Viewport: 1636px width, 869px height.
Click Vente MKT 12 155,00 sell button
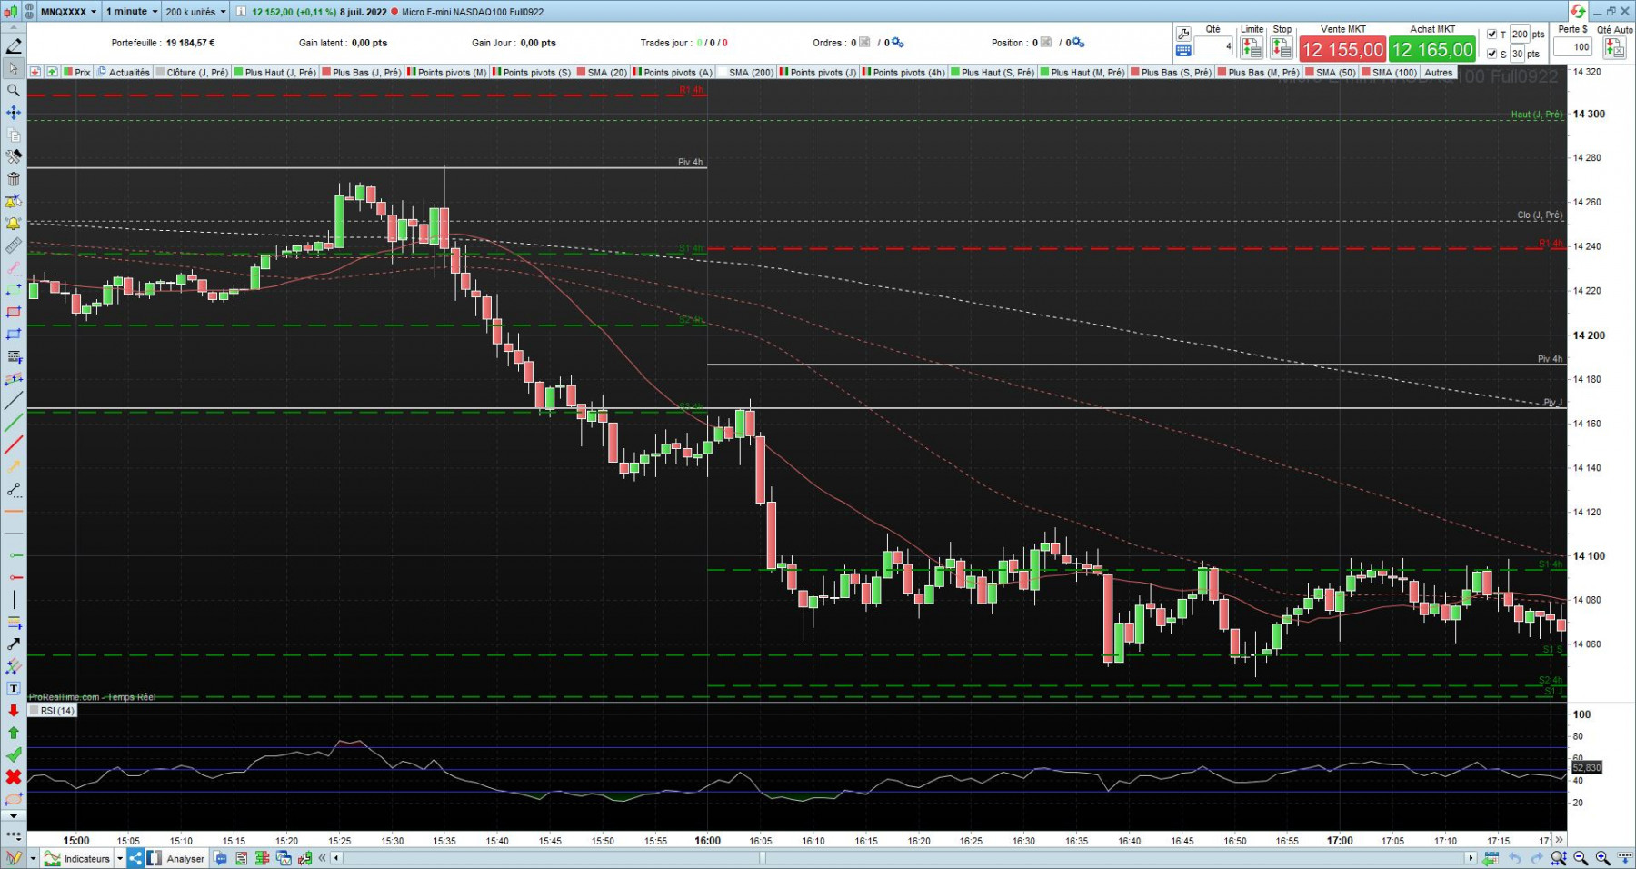[x=1342, y=49]
